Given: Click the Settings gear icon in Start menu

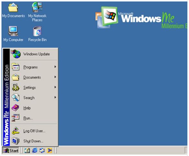Looking at the screenshot, I should (16, 87).
